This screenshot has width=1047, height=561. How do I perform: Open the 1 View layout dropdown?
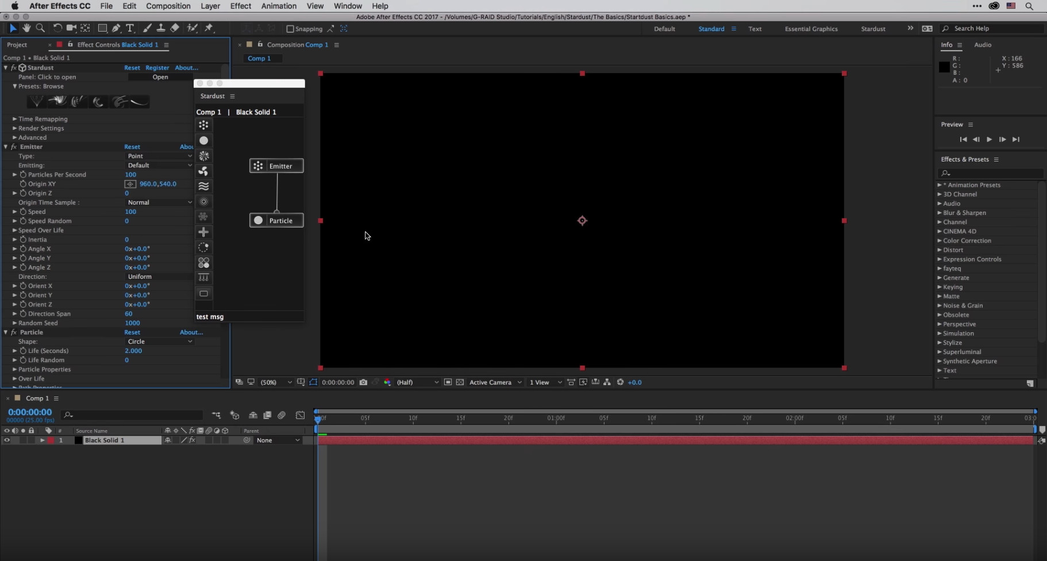[545, 382]
